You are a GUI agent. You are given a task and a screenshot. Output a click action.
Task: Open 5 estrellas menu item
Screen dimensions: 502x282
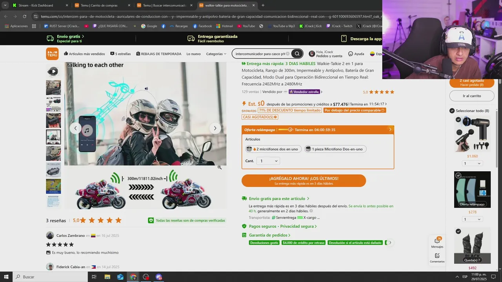click(120, 54)
